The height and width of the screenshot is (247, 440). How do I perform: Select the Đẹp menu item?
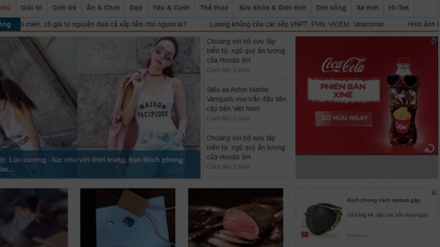pos(136,8)
